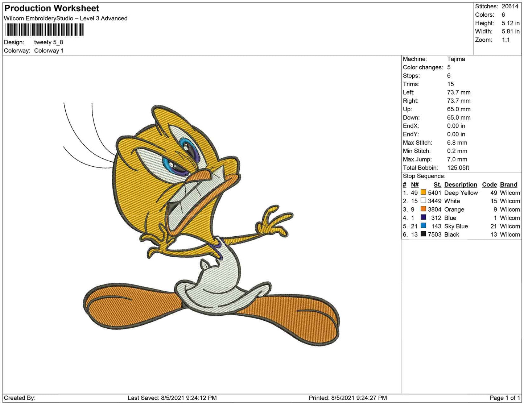Click the Width value '5.81 in'

point(511,32)
